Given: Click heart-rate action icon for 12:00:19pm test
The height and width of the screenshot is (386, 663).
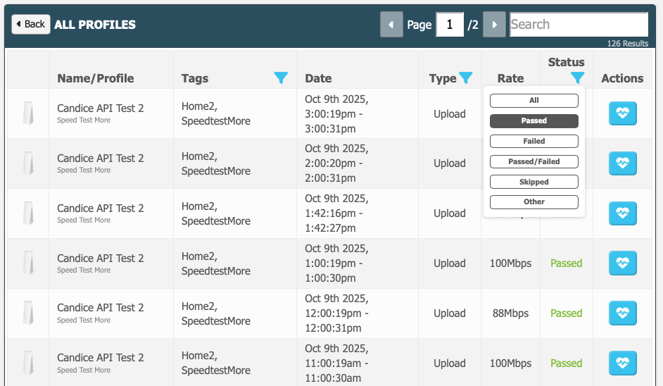Looking at the screenshot, I should (622, 313).
